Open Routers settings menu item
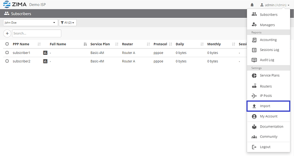294x156 pixels. (268, 86)
